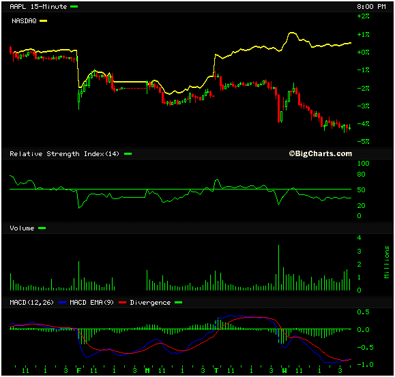Click the -1% price axis label
Image resolution: width=395 pixels, height=377 pixels.
[x=363, y=70]
